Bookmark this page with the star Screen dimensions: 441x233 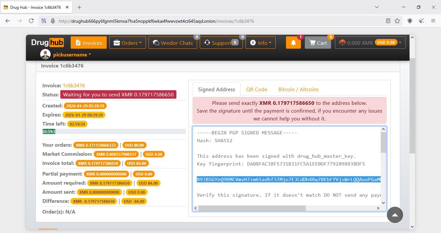(x=397, y=21)
